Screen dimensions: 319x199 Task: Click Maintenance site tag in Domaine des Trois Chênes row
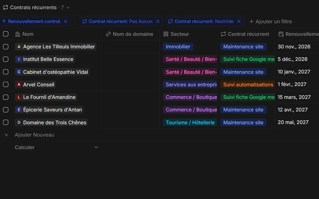[x=243, y=122]
